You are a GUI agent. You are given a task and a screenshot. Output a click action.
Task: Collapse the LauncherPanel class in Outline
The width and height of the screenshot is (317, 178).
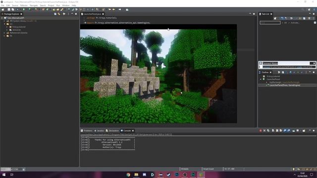(261, 79)
